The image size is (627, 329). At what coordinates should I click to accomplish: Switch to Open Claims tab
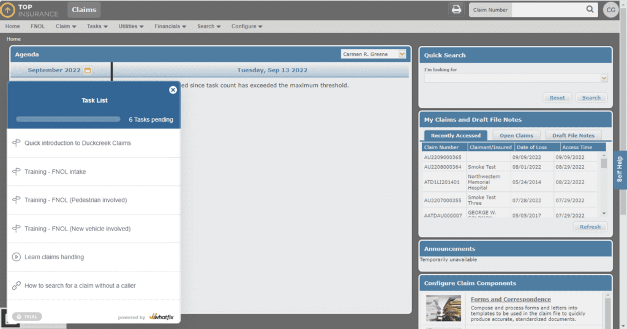pos(516,135)
